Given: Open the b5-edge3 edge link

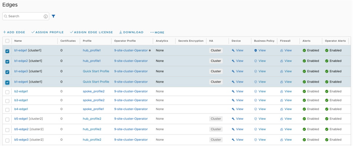Looking at the screenshot, I should point(21,140).
